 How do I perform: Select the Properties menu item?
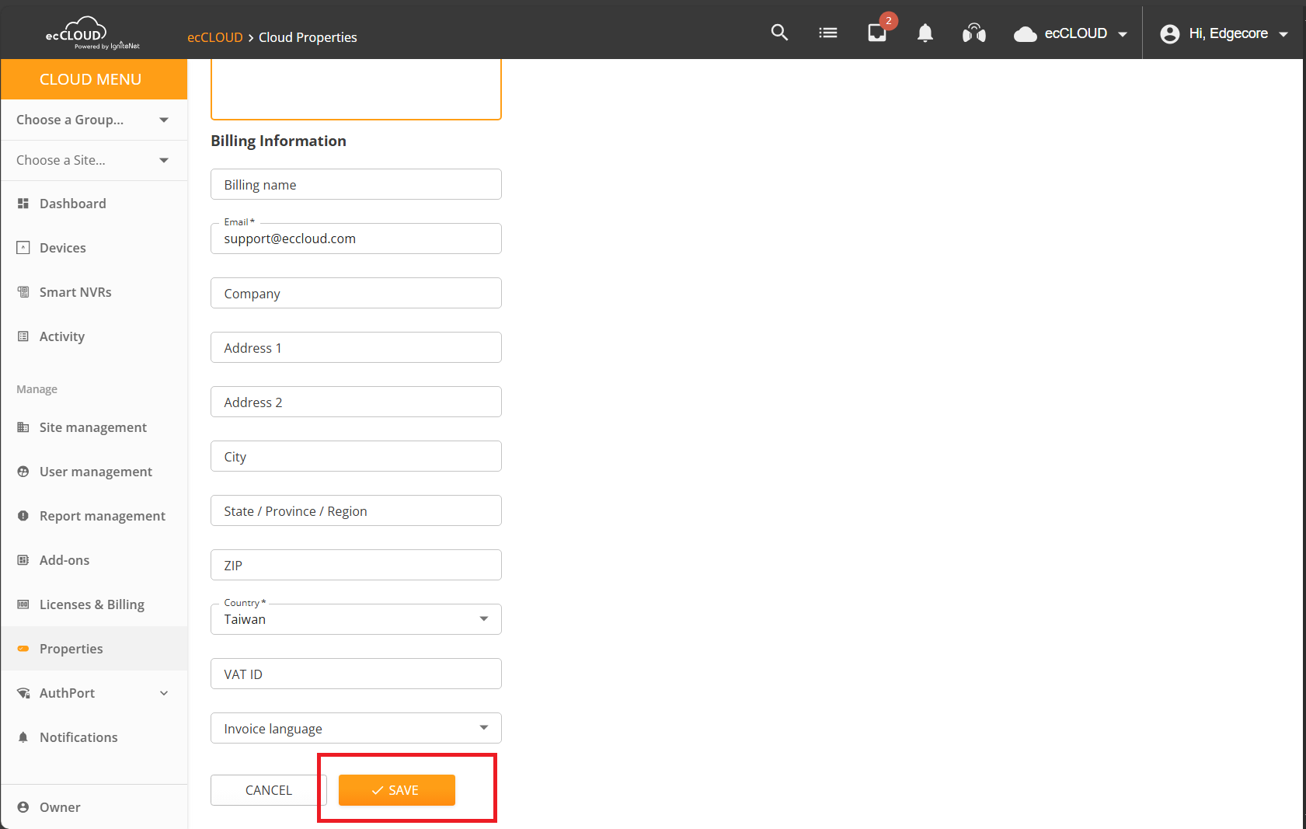pos(94,649)
